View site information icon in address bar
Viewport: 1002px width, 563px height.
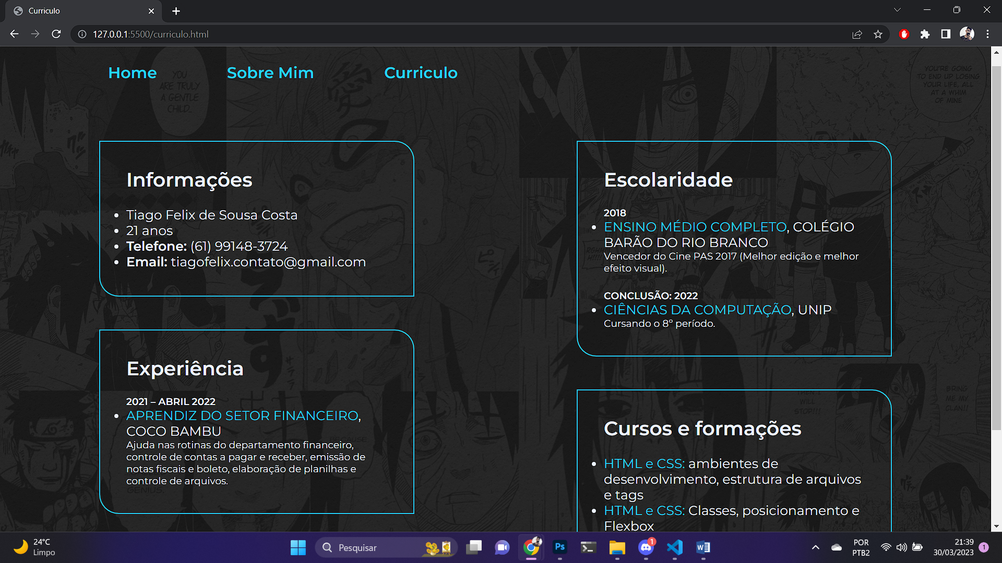point(82,34)
